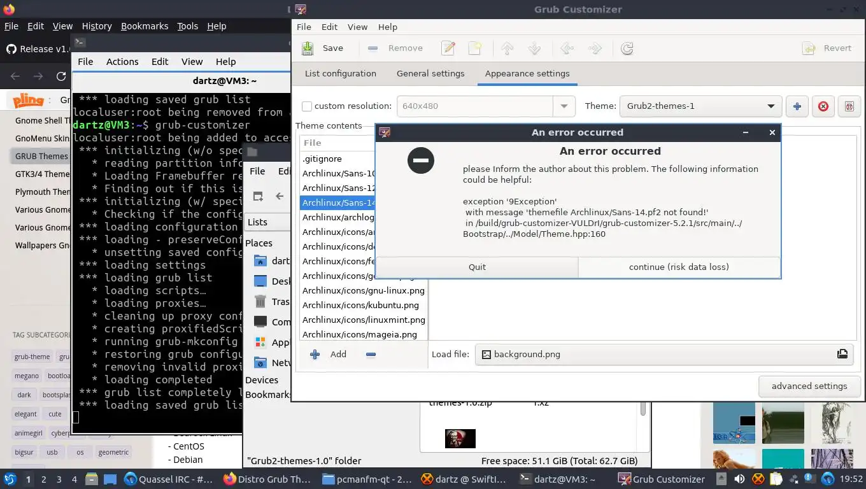The height and width of the screenshot is (489, 866).
Task: Click the file browse icon in Load file
Action: pyautogui.click(x=842, y=354)
